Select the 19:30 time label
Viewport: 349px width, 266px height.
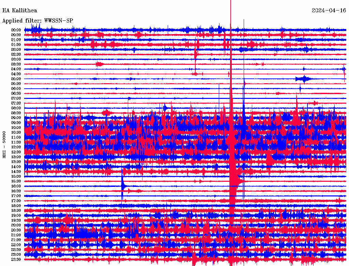[16, 221]
